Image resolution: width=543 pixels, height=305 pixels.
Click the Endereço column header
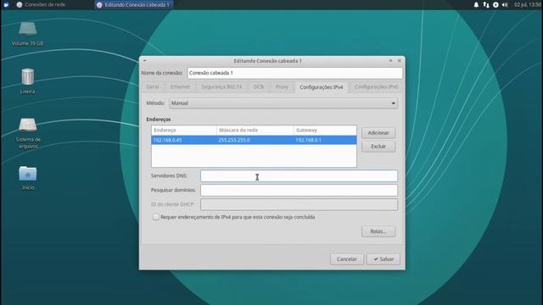click(x=184, y=130)
